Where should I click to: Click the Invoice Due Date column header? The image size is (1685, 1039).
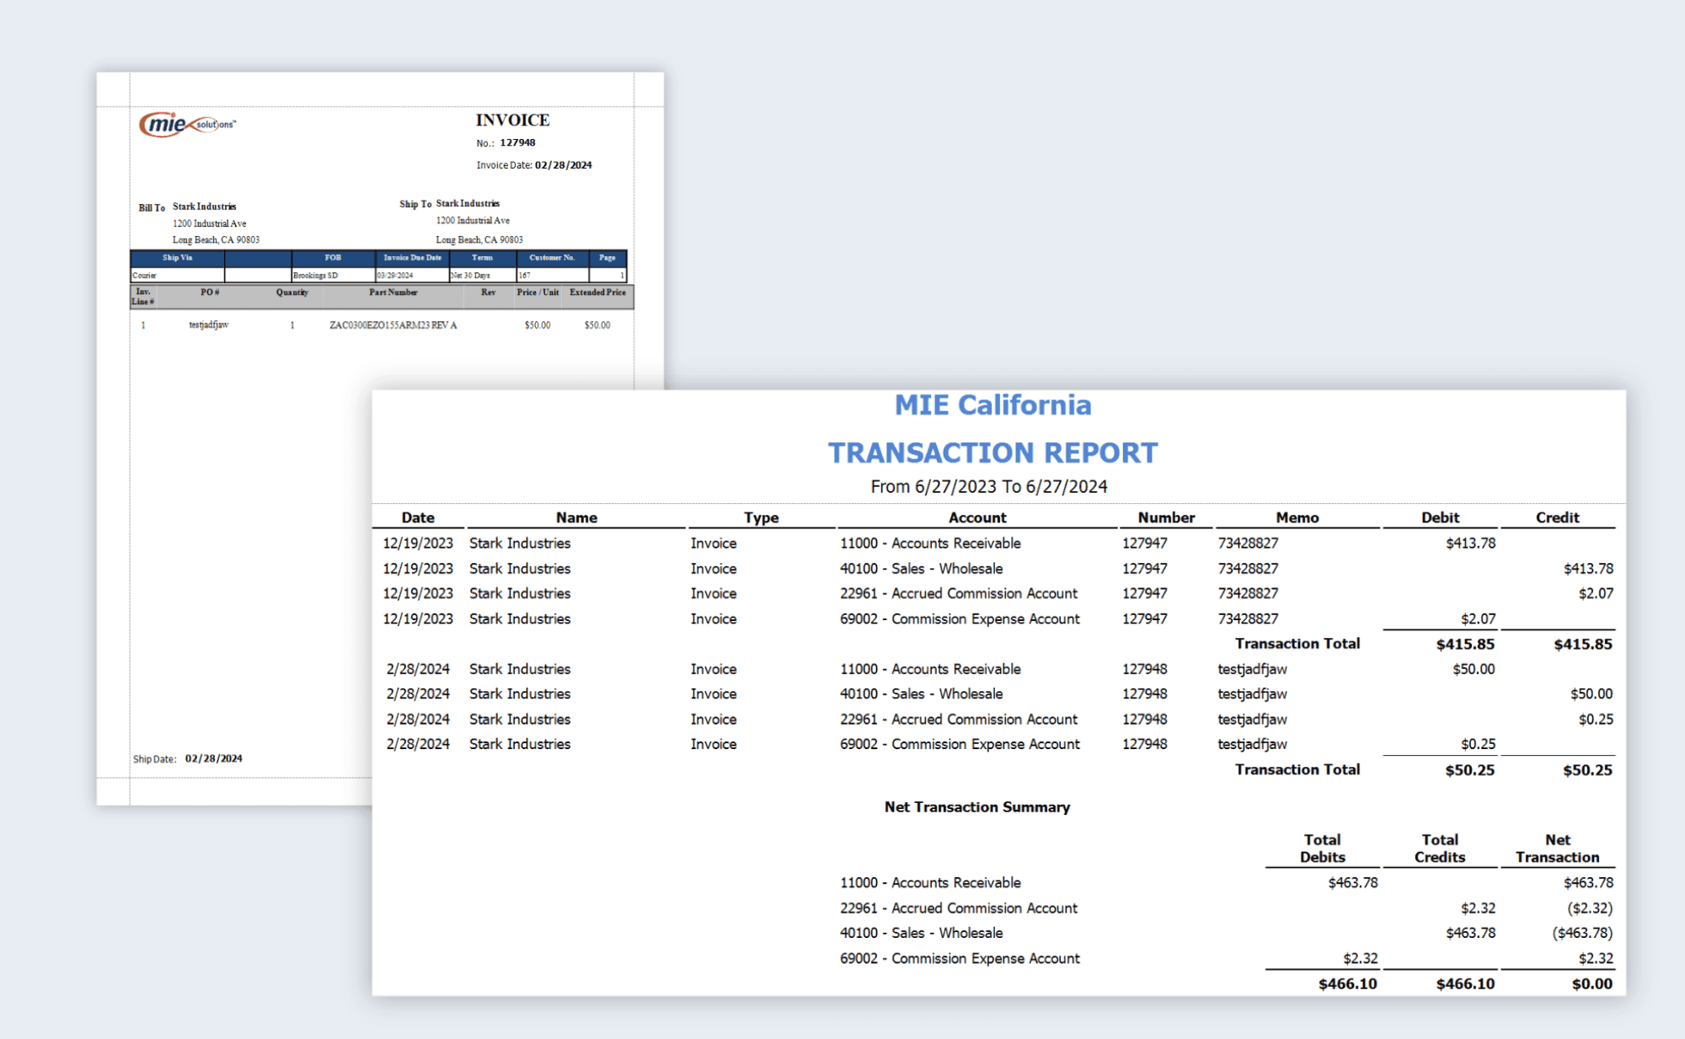click(x=412, y=258)
